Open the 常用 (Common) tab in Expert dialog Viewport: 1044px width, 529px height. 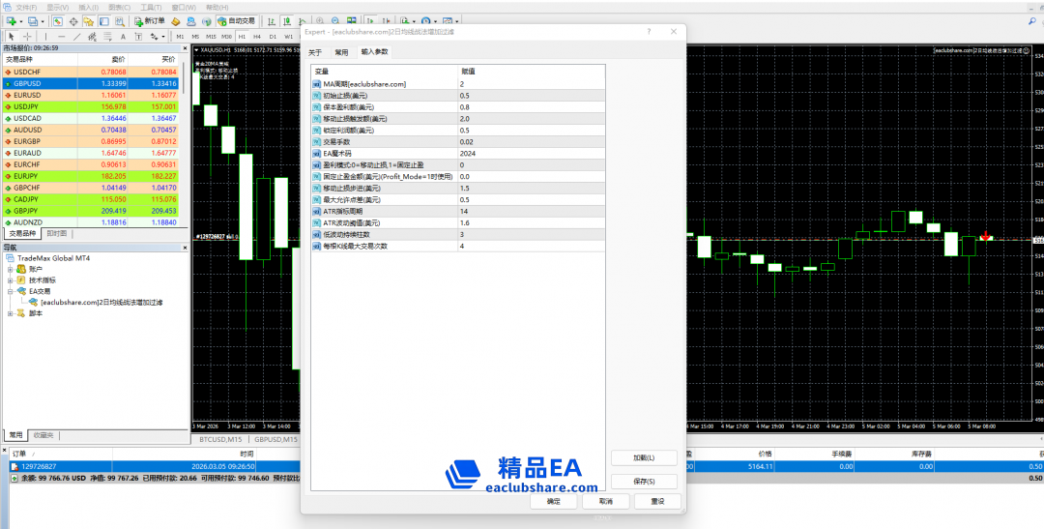click(x=341, y=52)
